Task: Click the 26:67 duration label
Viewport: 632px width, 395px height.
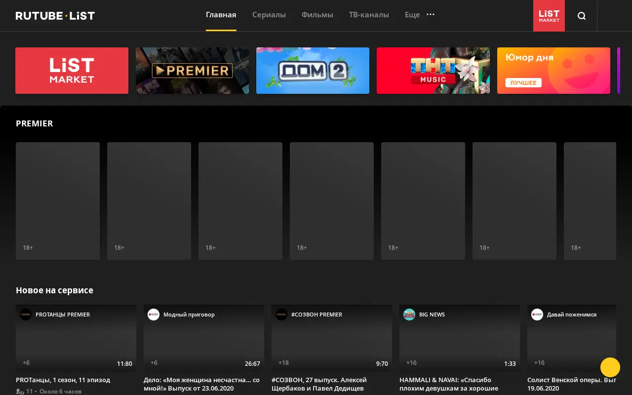Action: (x=252, y=364)
